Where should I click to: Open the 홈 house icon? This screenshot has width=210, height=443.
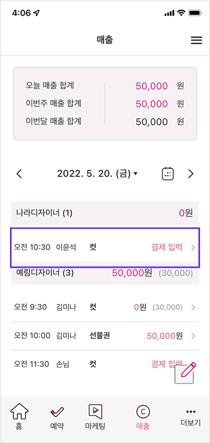19,412
